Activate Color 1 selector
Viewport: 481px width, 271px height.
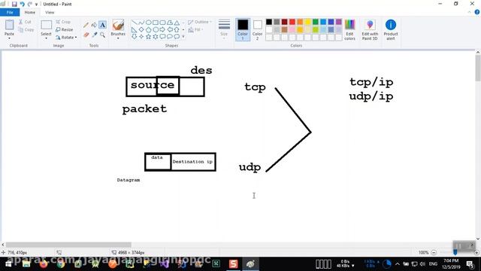click(243, 29)
